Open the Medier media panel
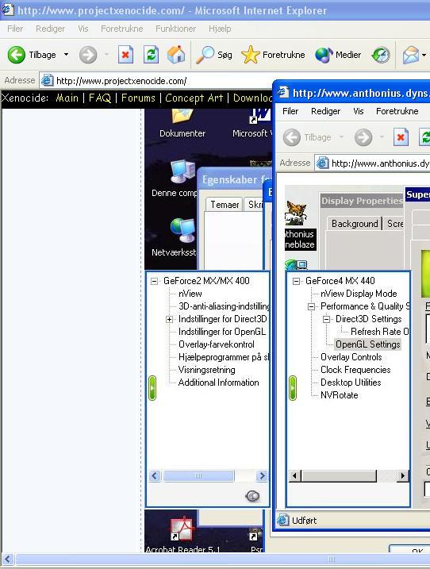Image resolution: width=430 pixels, height=569 pixels. 338,55
